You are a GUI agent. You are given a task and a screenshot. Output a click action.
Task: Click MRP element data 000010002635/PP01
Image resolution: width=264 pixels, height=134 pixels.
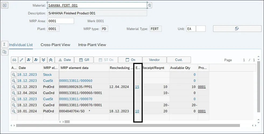(x=76, y=87)
